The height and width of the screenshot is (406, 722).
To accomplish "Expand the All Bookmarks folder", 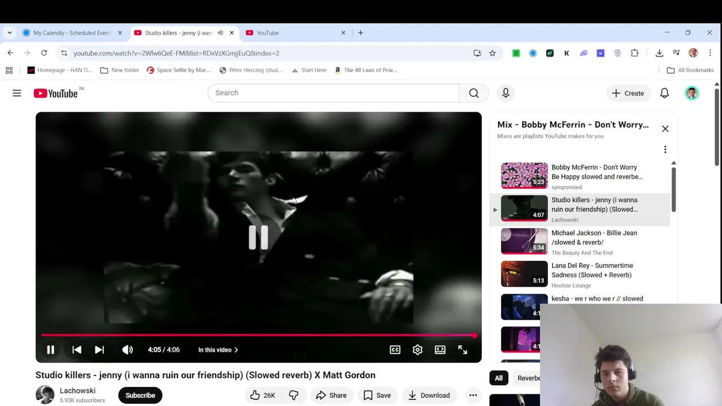I will (x=690, y=70).
